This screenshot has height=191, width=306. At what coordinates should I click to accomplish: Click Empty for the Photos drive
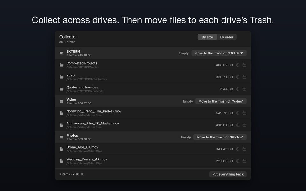click(x=186, y=137)
